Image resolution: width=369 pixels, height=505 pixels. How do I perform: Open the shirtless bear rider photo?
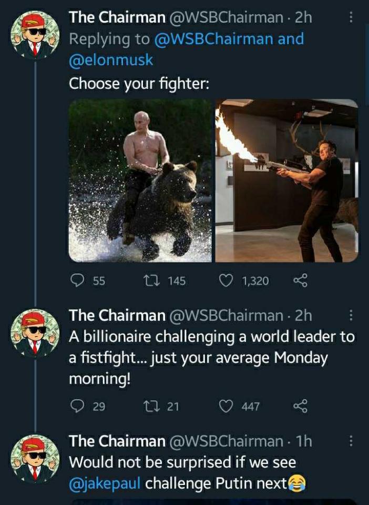(140, 180)
